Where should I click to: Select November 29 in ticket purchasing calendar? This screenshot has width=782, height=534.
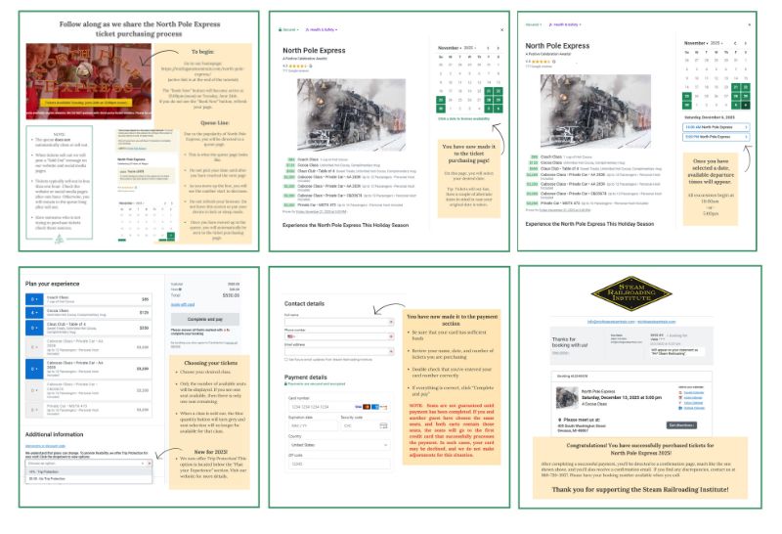[x=499, y=100]
